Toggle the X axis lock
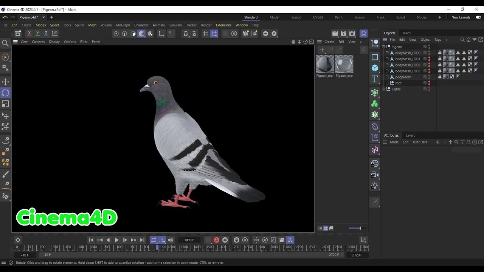 (x=29, y=34)
